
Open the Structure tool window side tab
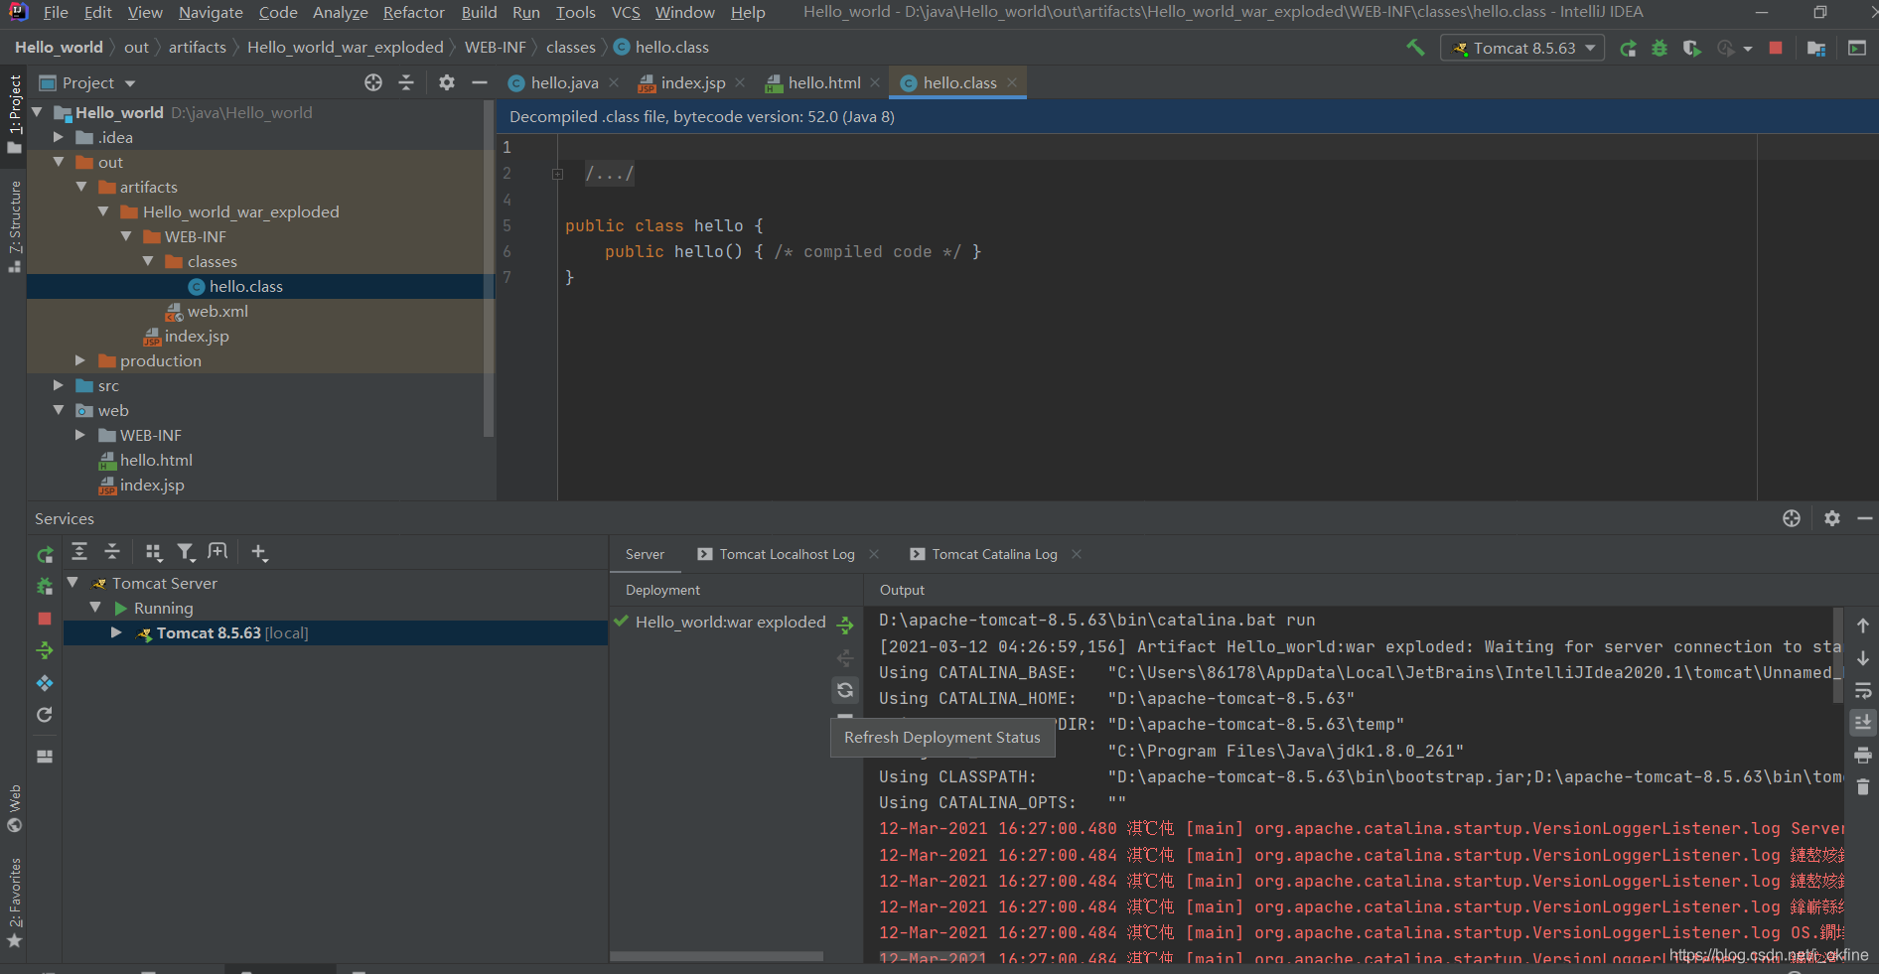14,226
